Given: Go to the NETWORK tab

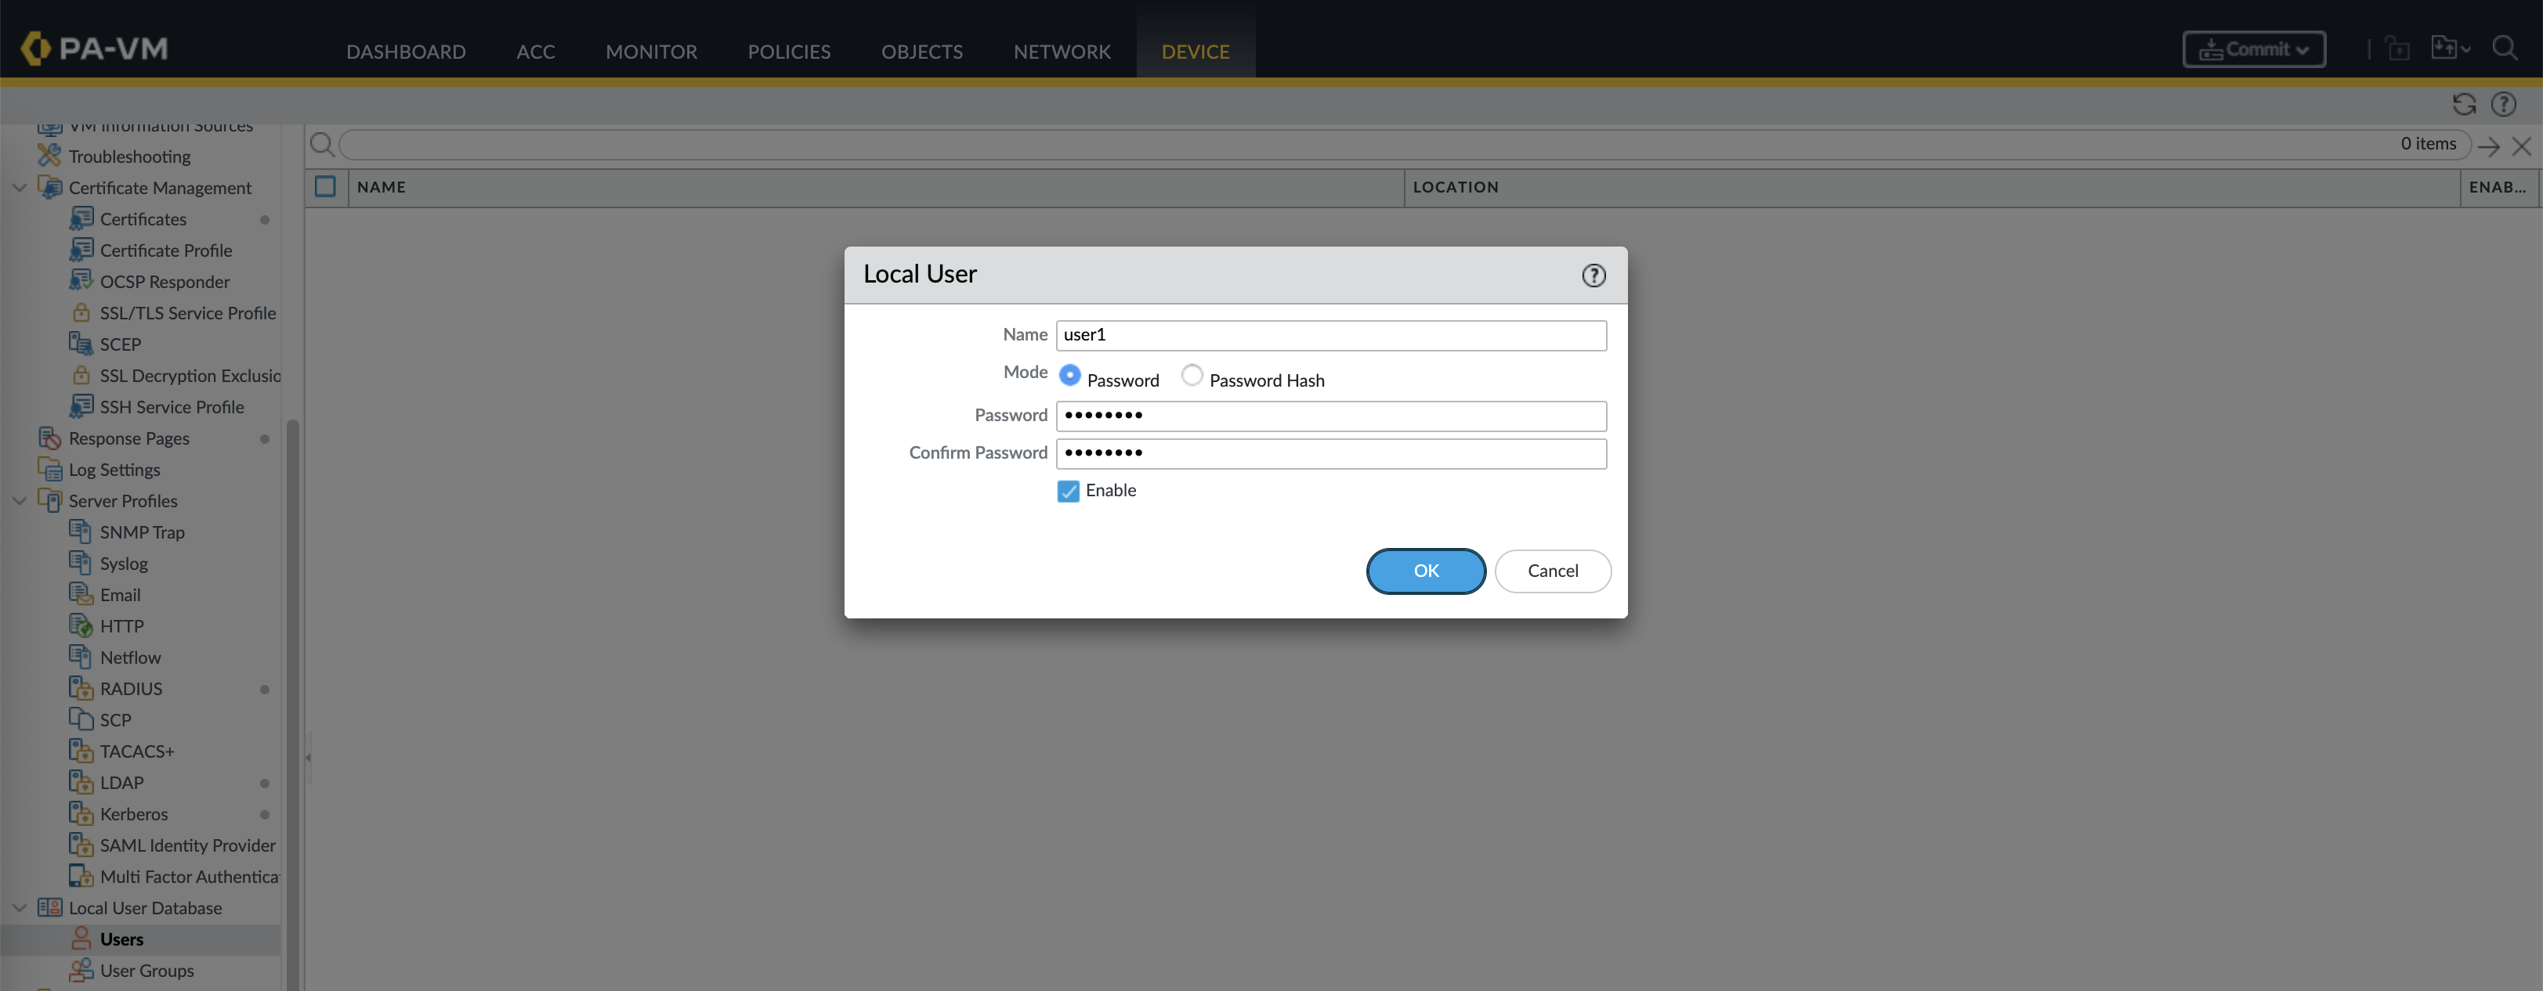Looking at the screenshot, I should (x=1062, y=52).
